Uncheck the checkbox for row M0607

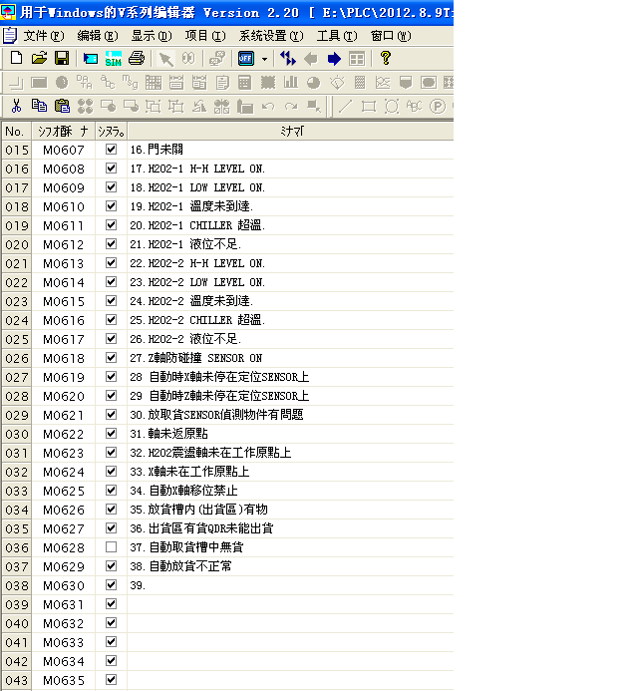pyautogui.click(x=112, y=150)
